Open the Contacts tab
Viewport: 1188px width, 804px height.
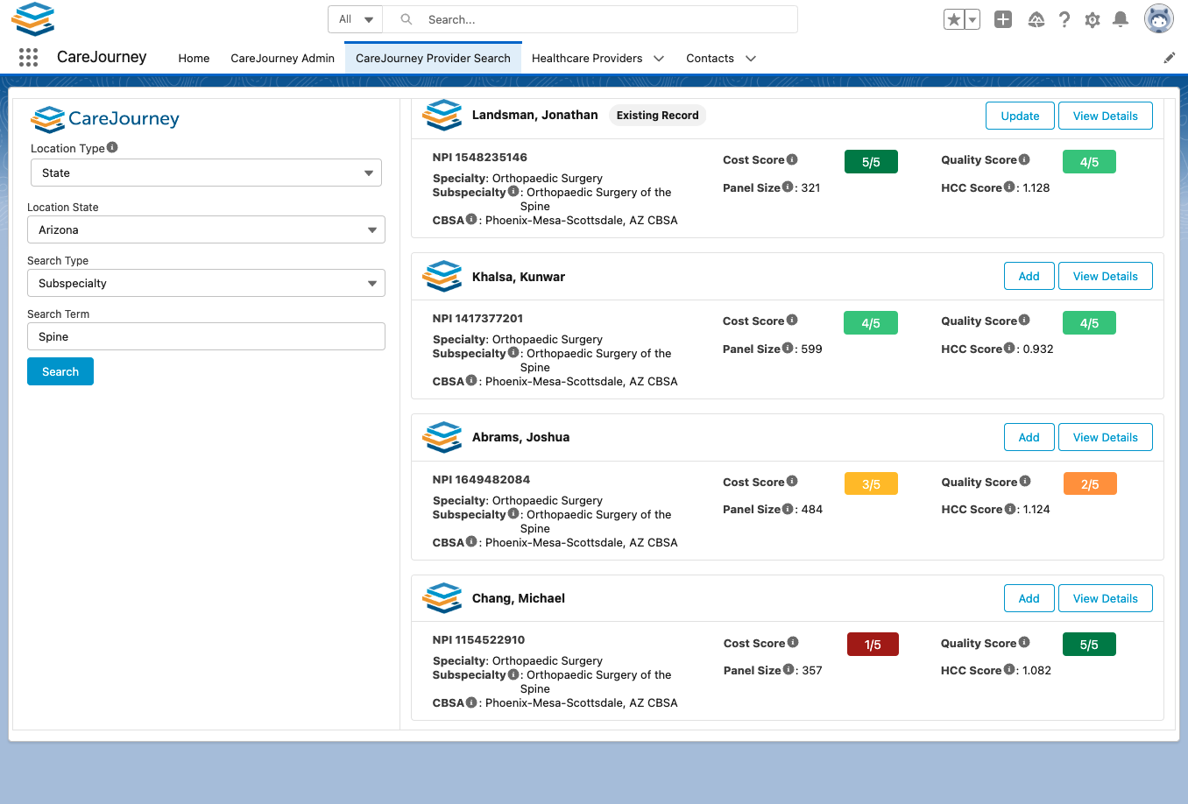710,59
